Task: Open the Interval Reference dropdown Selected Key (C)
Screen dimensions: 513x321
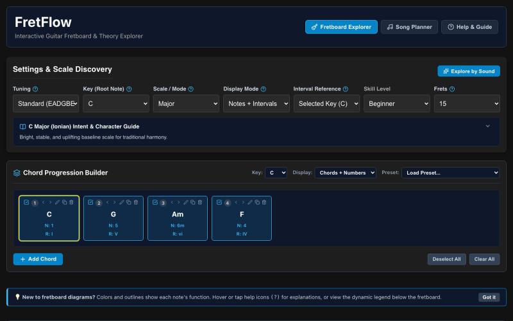Action: point(326,103)
